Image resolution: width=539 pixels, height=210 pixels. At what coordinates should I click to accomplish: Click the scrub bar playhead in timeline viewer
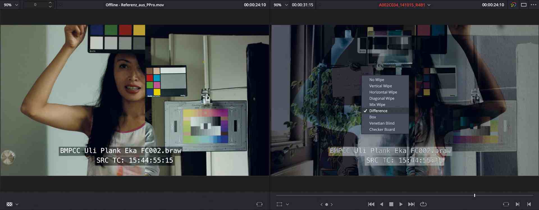[x=474, y=195]
